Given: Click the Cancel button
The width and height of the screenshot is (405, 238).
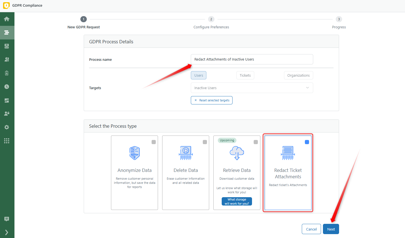Looking at the screenshot, I should [311, 229].
